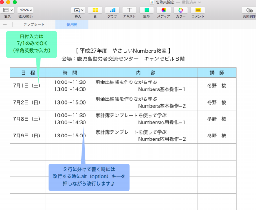
Task: Select 冬野 桜 cell in 7月2日 row
Action: 217,102
